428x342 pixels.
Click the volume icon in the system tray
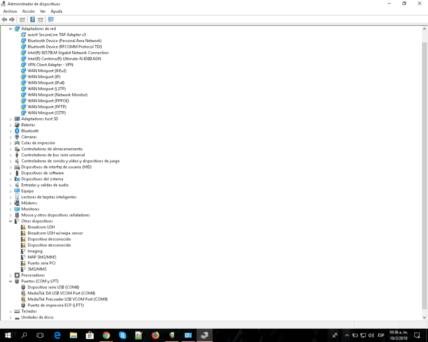371,335
